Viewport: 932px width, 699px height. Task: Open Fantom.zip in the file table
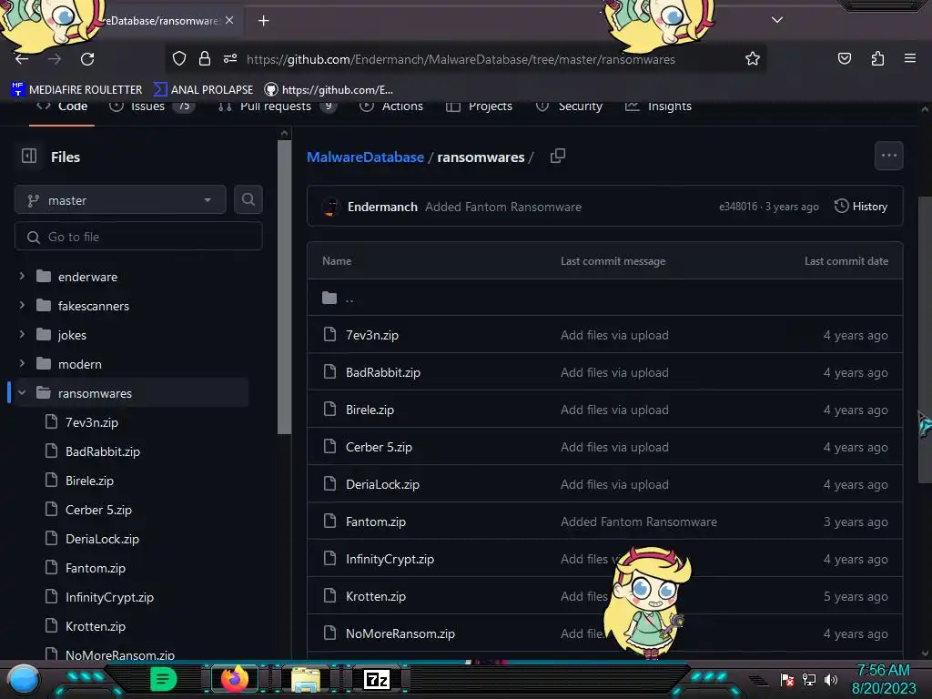[x=376, y=522]
